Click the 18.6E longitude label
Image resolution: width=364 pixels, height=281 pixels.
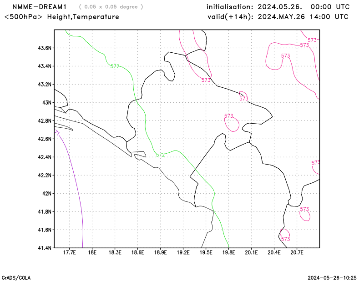(138, 252)
